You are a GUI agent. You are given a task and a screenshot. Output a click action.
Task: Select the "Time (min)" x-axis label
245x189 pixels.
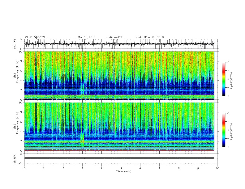coord(124,171)
